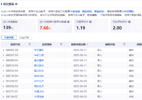Sort by 最新评级日期 arrows
Image resolution: width=142 pixels, height=100 pixels.
pyautogui.click(x=88, y=45)
